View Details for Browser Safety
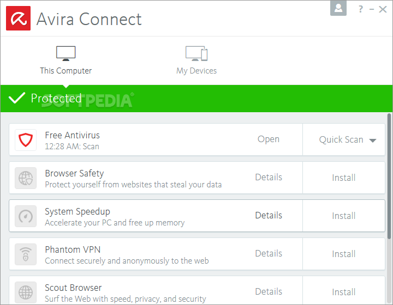The image size is (393, 305). pos(269,177)
